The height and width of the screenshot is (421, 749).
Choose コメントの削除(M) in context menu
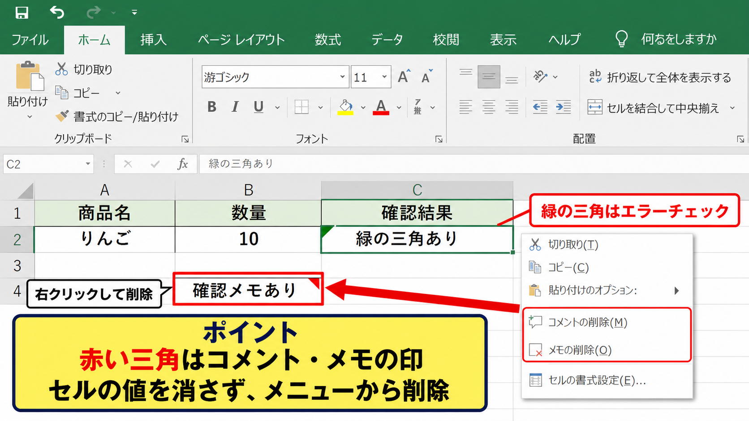click(x=607, y=322)
